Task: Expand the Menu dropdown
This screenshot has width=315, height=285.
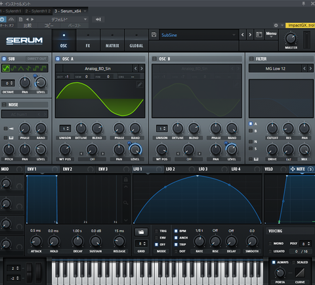Action: (x=271, y=34)
